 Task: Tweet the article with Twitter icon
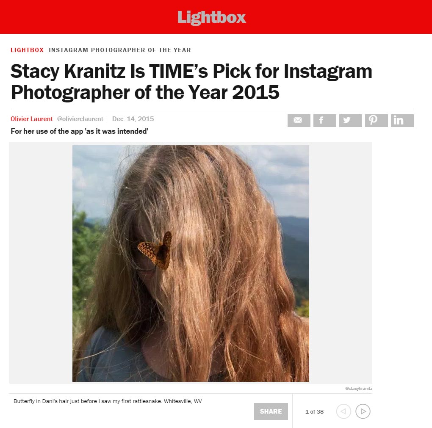click(350, 120)
